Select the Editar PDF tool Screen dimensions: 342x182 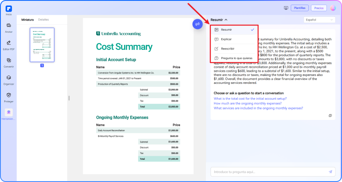(x=9, y=43)
